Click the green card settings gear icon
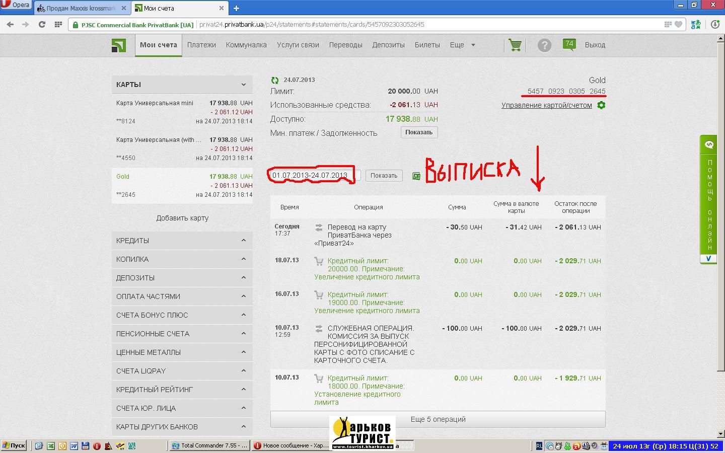Viewport: 725px width, 453px height. (x=601, y=105)
